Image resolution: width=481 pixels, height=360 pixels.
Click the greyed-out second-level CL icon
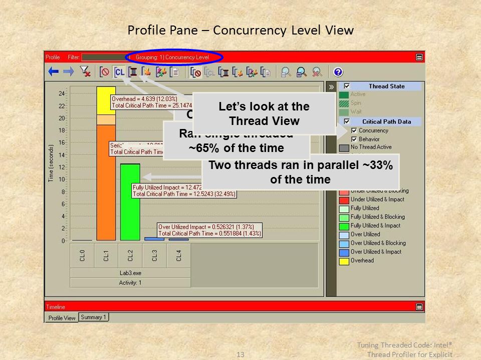209,72
